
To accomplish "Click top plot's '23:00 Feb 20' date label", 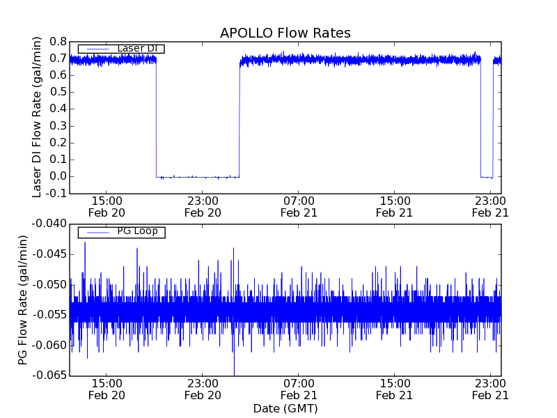I will tap(203, 207).
